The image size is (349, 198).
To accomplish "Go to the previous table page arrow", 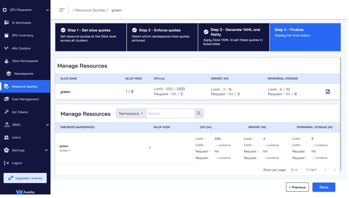I will point(326,170).
